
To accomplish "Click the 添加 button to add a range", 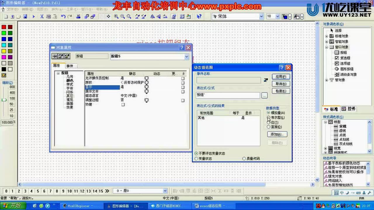I will tap(277, 134).
